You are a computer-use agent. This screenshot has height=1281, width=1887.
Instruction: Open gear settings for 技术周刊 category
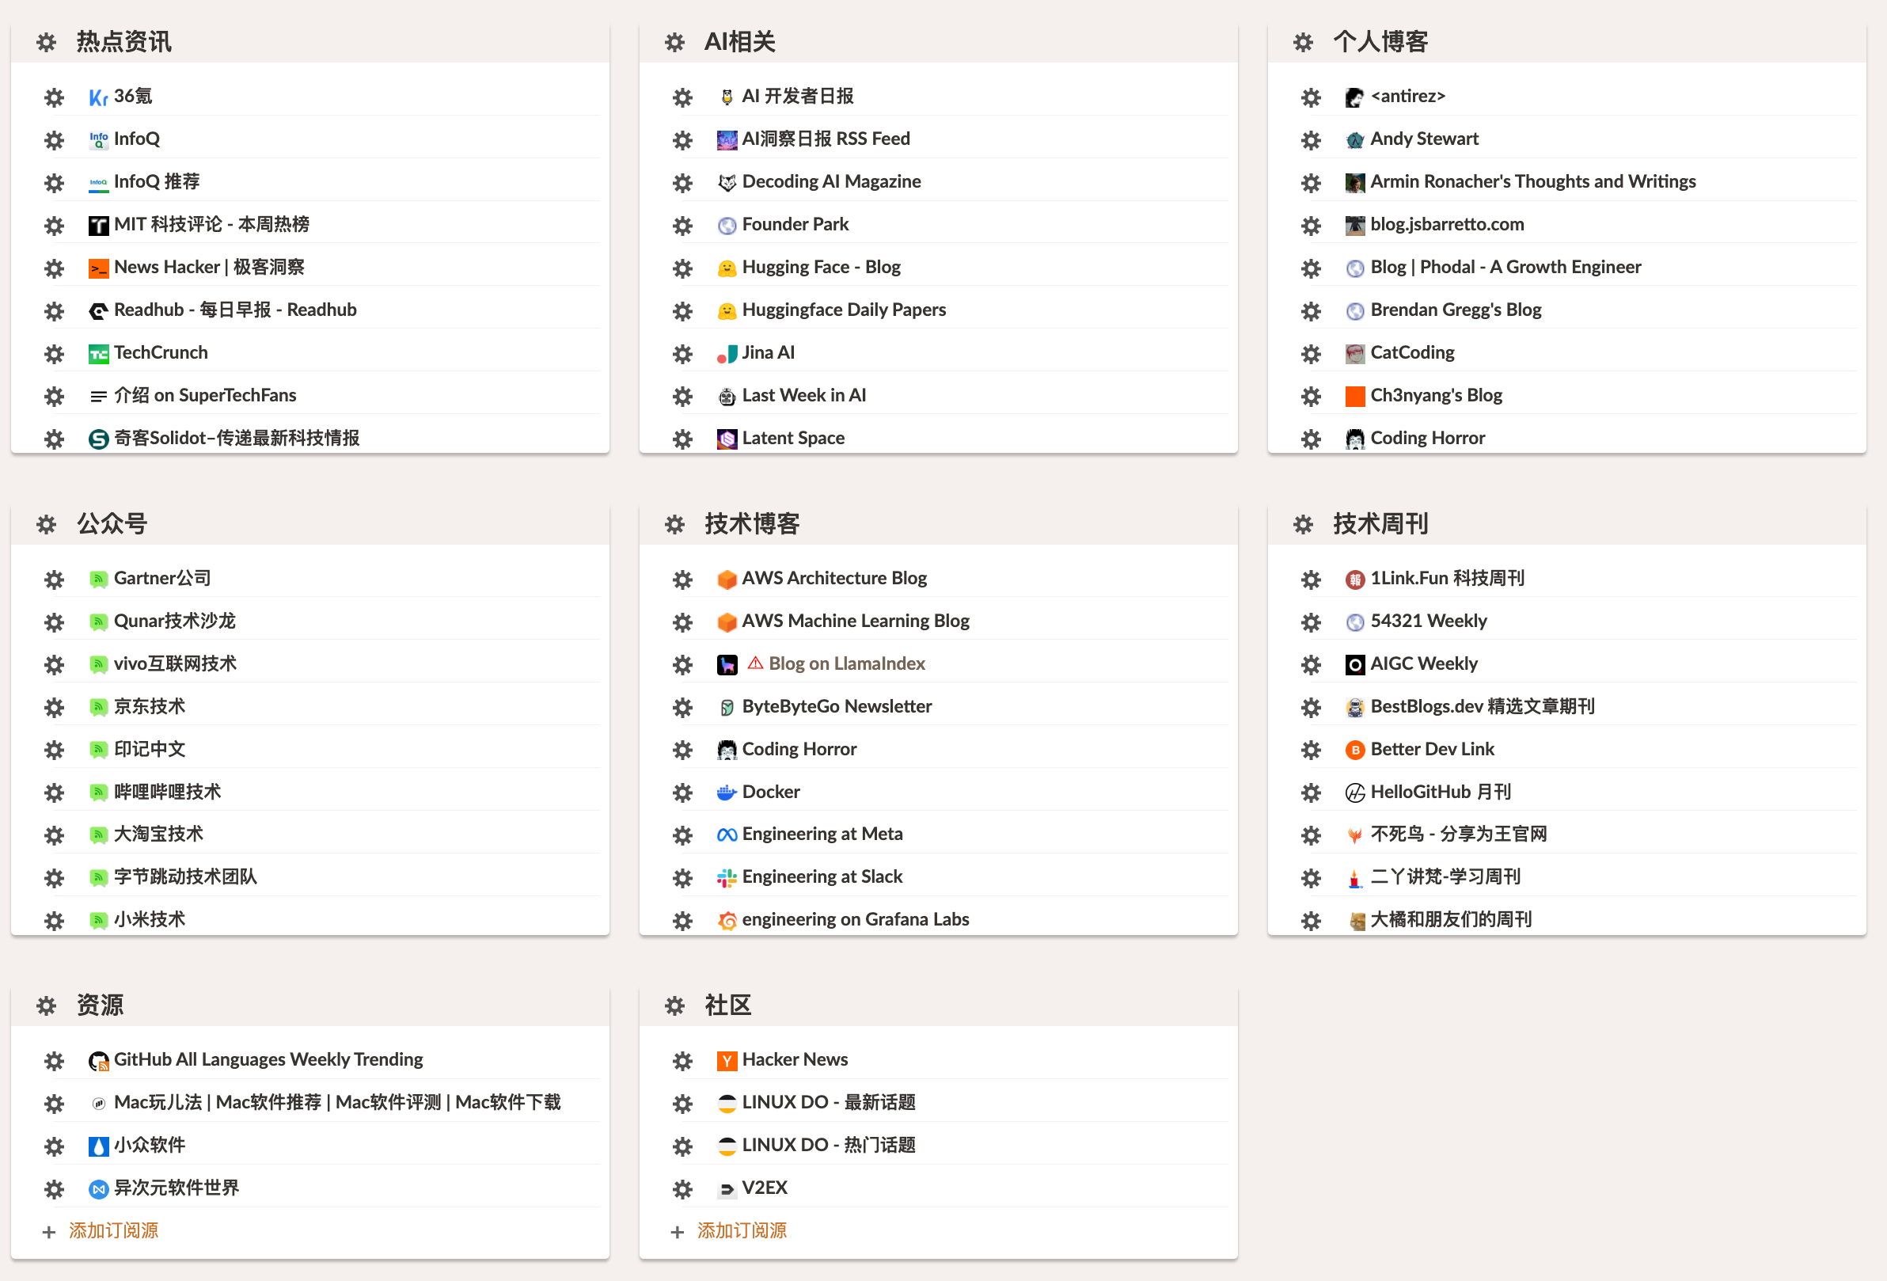point(1303,525)
